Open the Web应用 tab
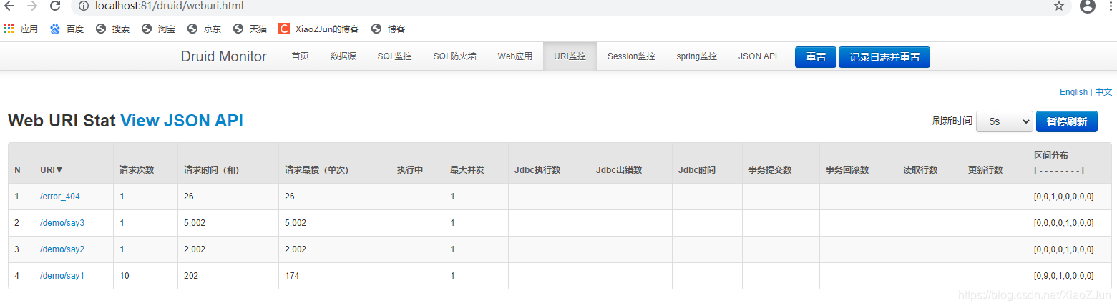1117x308 pixels. click(x=515, y=56)
